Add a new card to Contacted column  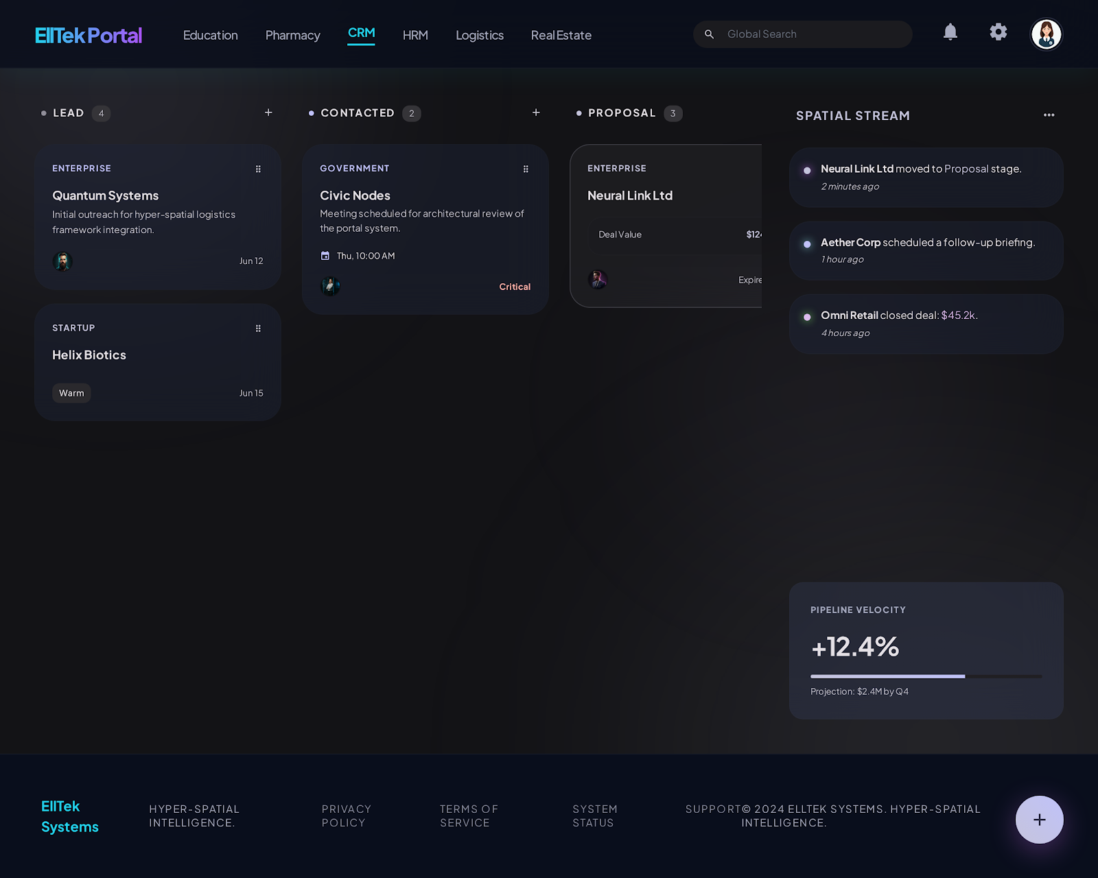[536, 112]
